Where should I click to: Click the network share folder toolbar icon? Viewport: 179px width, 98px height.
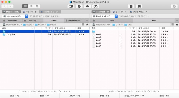click(139, 6)
